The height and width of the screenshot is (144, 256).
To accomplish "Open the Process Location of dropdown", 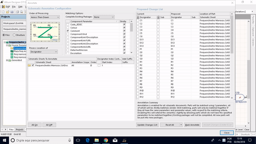I will 44,52.
